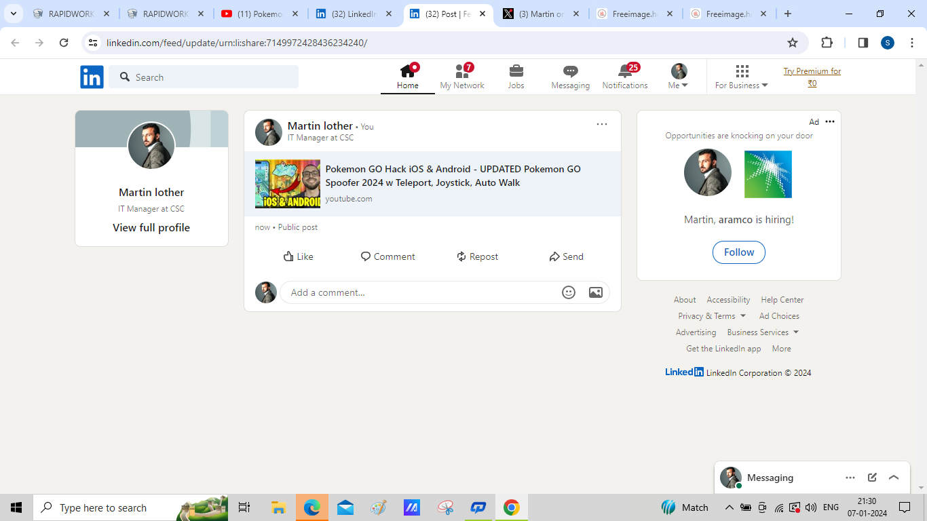Open the Home feed tab
Screen dimensions: 927x521
pos(408,77)
